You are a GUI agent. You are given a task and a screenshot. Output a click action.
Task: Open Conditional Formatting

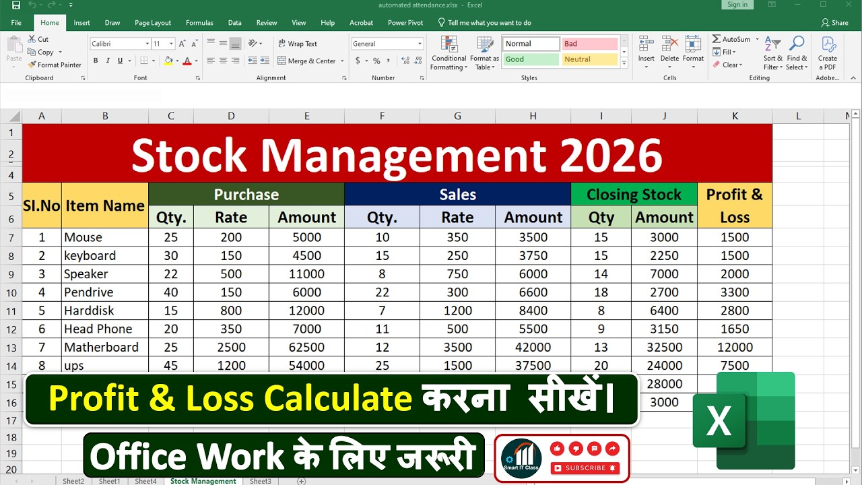click(x=449, y=53)
